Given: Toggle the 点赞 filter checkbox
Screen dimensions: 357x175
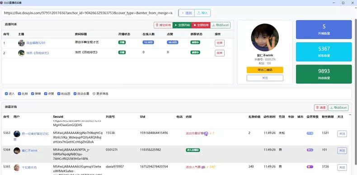Looking at the screenshot, I should (x=46, y=94).
